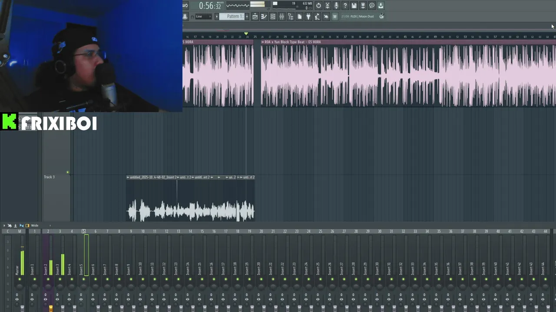Select Track 3 vocal recording waveform
The width and height of the screenshot is (556, 312).
191,201
